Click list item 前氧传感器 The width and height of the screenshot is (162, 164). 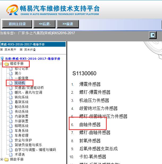(90, 141)
